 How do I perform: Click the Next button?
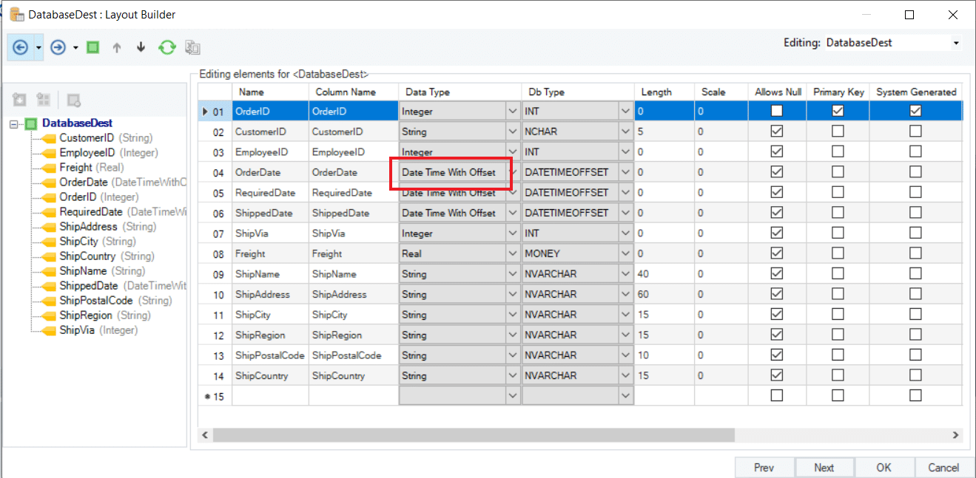824,468
